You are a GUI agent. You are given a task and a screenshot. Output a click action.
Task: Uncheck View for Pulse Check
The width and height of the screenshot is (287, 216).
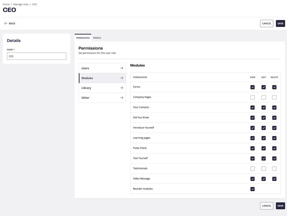252,148
